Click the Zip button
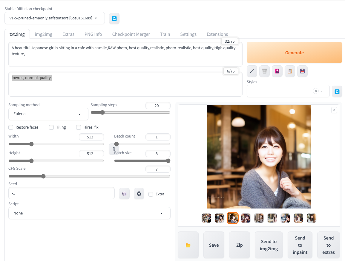345x261 pixels. pos(239,245)
